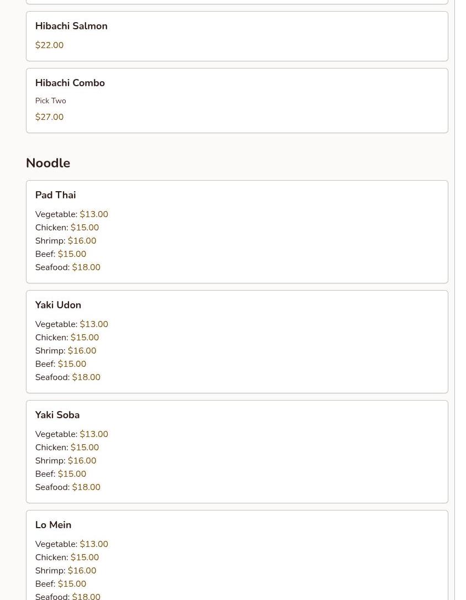
Task: Choose the Yaki Soba Shrimp option
Action: pyautogui.click(x=65, y=461)
